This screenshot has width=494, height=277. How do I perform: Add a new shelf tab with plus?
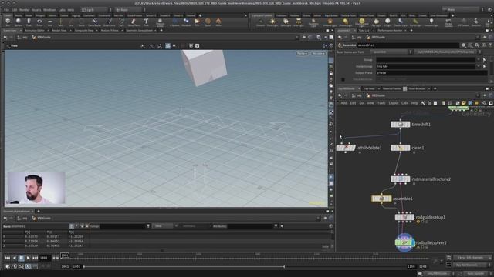click(x=200, y=15)
